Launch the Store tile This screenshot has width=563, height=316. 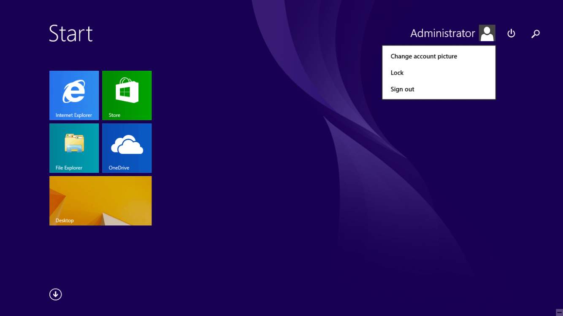tap(127, 95)
